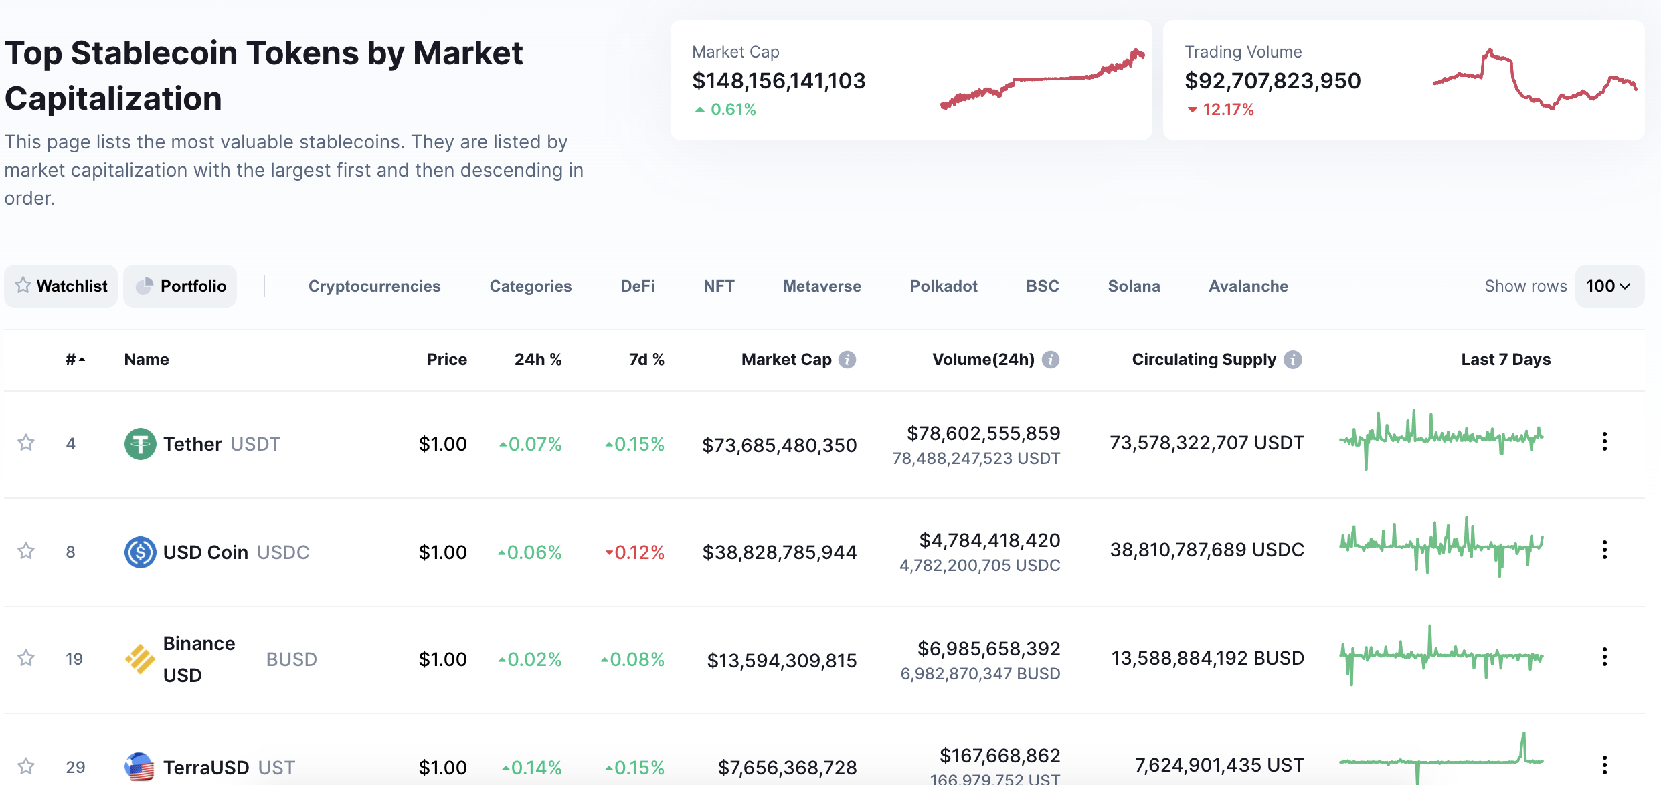Open the TerraUSD row options menu

pos(1605,765)
